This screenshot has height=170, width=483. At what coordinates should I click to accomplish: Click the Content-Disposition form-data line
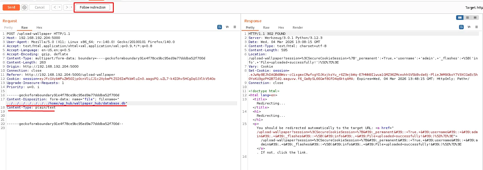click(x=63, y=99)
